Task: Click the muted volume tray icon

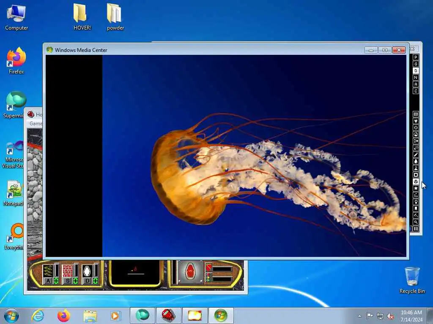Action: [x=390, y=316]
